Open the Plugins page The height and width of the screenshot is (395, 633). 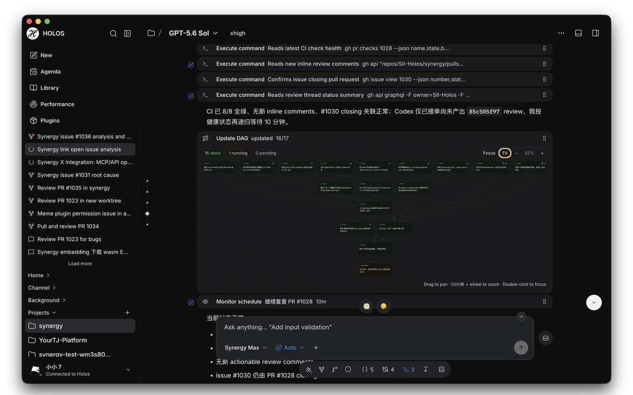(80, 120)
